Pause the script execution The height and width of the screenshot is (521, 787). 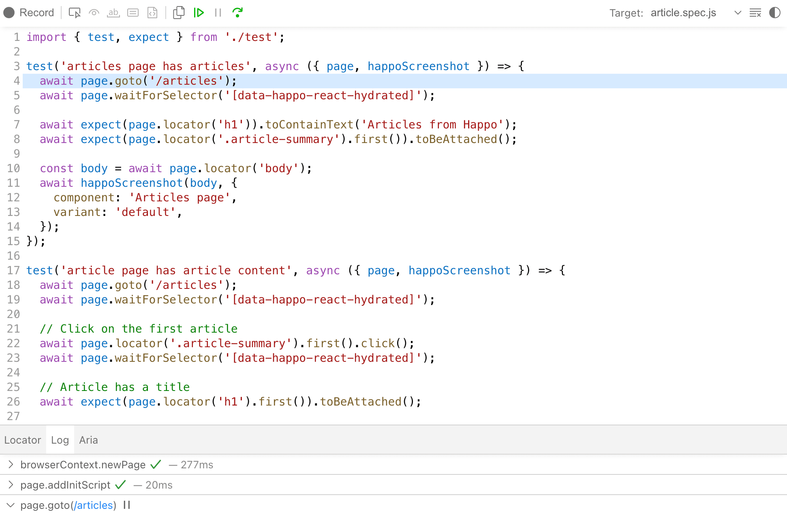tap(218, 13)
